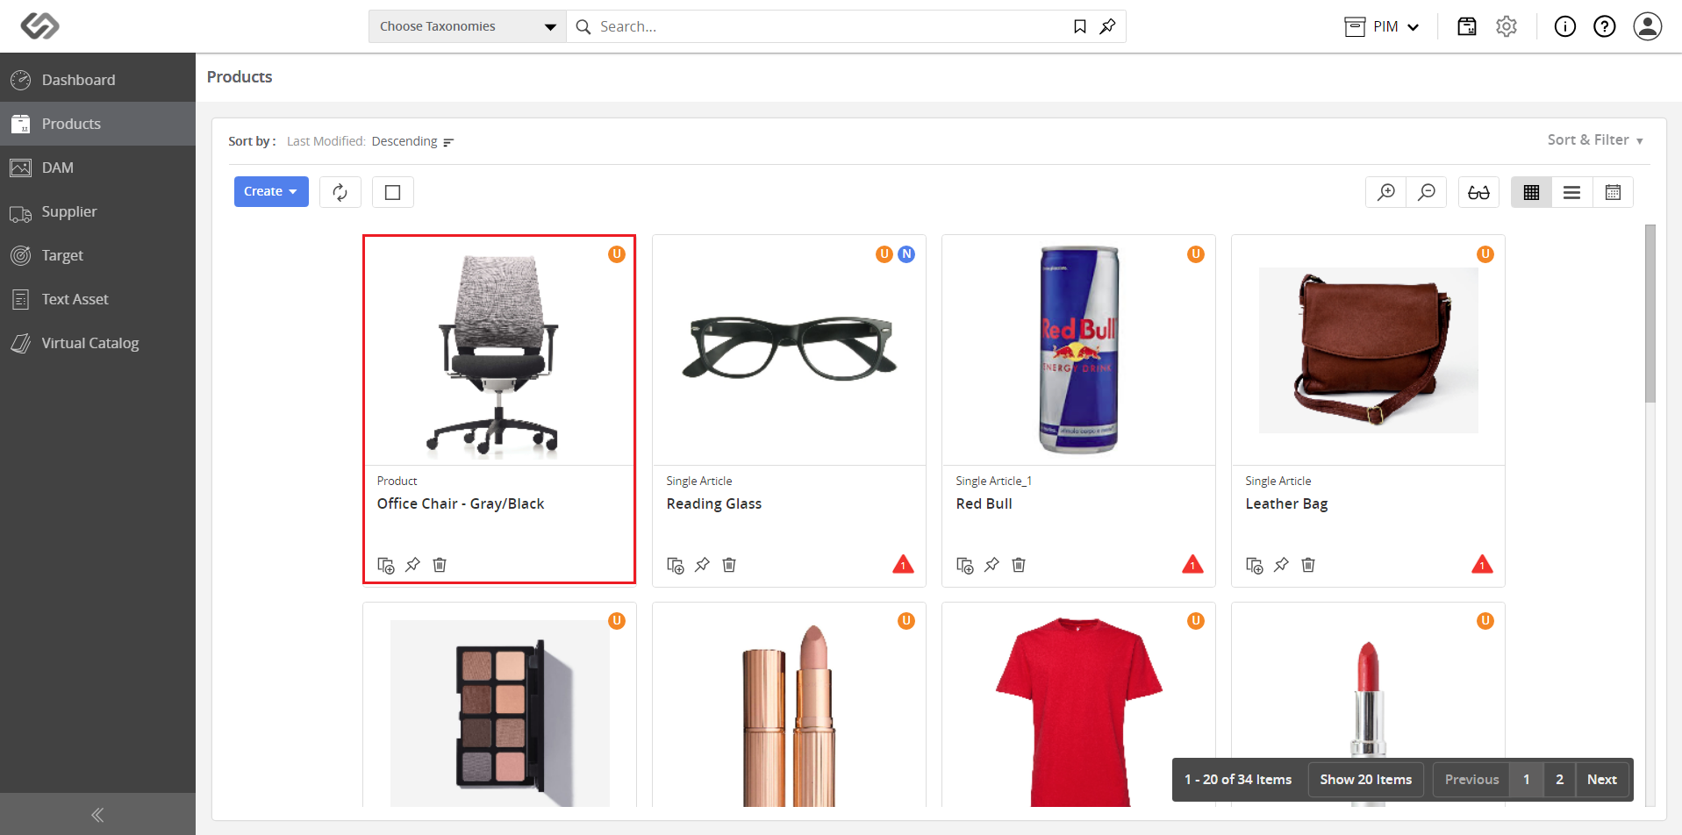
Task: Open Leather Bag product image
Action: [1368, 350]
